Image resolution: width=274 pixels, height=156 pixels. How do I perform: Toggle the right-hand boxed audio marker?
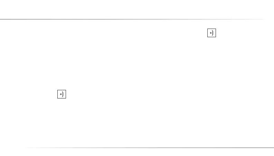pyautogui.click(x=211, y=33)
